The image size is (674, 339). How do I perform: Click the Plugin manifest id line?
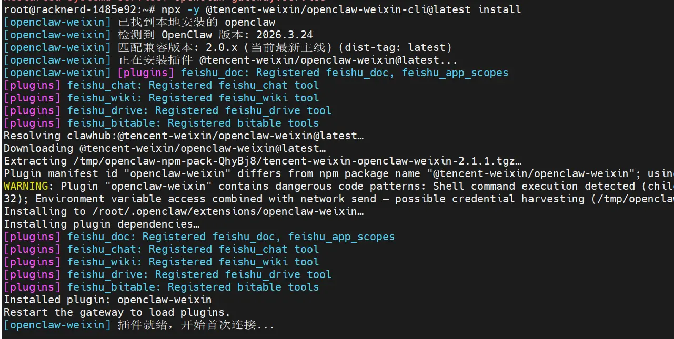click(337, 173)
